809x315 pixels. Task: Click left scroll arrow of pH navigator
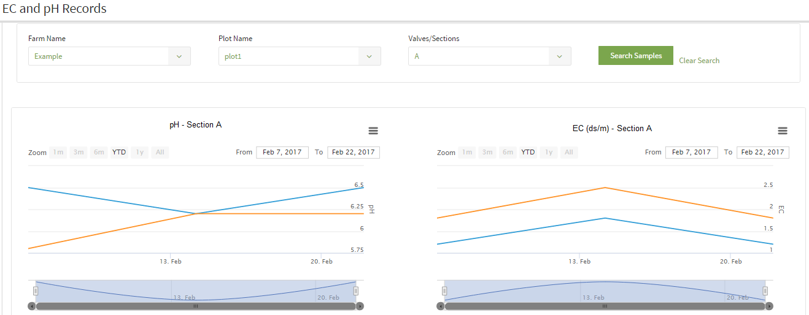tap(32, 306)
